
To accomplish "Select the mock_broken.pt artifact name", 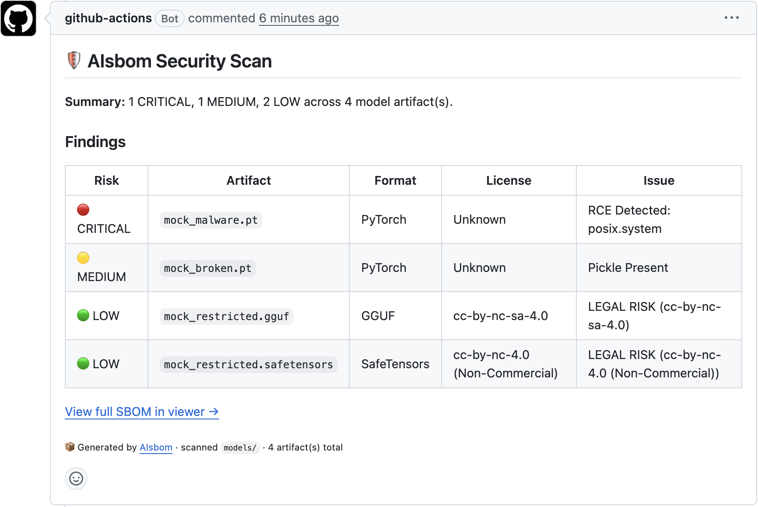I will click(x=208, y=268).
